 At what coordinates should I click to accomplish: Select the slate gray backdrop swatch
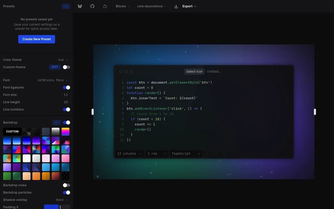pos(46,132)
